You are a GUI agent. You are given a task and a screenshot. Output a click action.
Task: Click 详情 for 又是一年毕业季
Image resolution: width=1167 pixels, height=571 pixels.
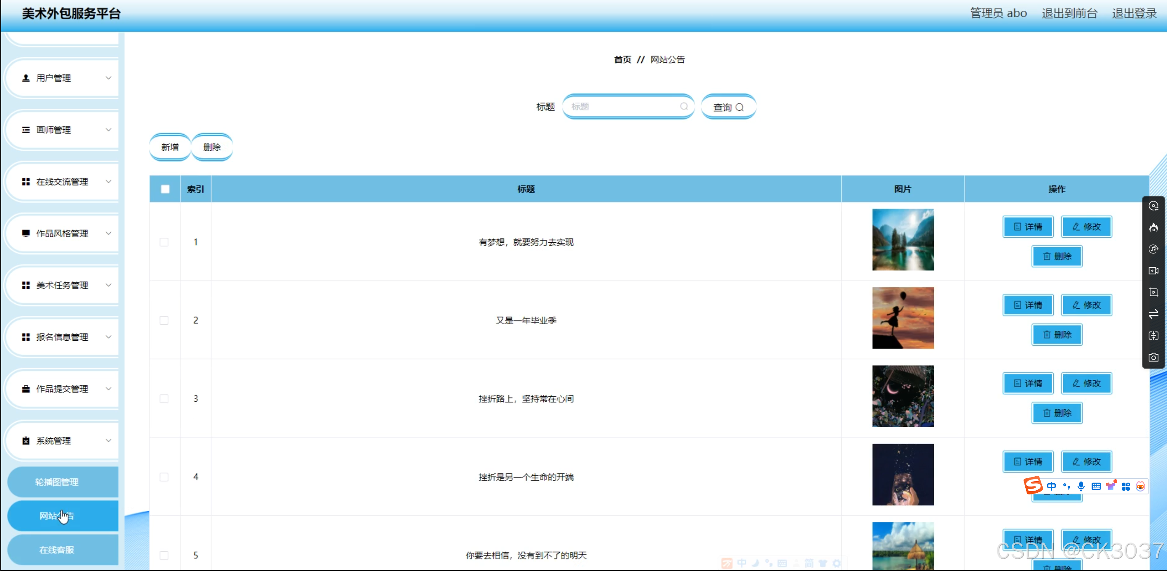(x=1028, y=304)
